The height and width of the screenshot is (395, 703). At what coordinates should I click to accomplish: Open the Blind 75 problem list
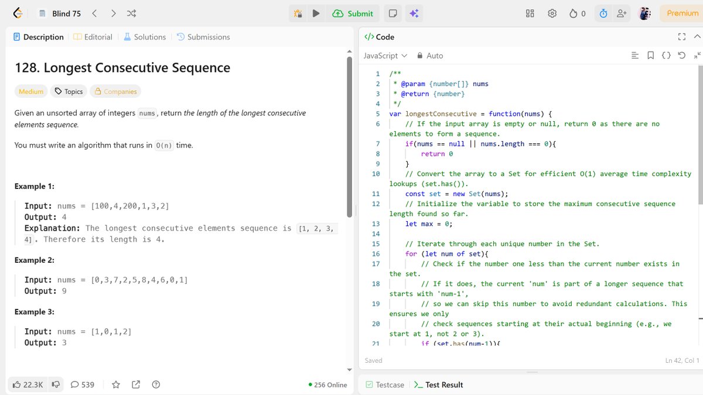(x=60, y=13)
